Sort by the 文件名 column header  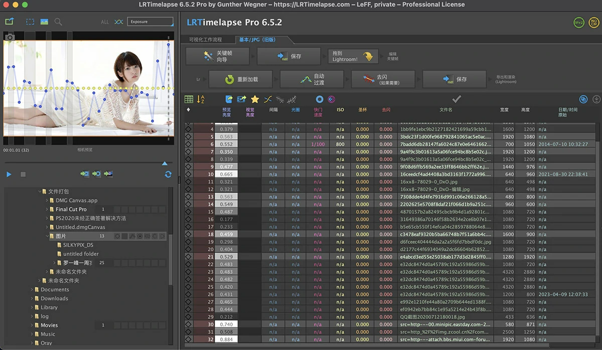446,109
